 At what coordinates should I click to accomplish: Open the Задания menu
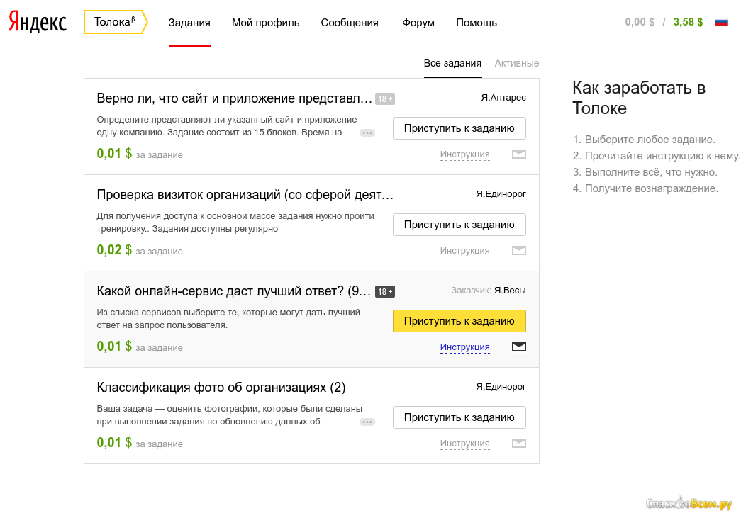tap(189, 23)
